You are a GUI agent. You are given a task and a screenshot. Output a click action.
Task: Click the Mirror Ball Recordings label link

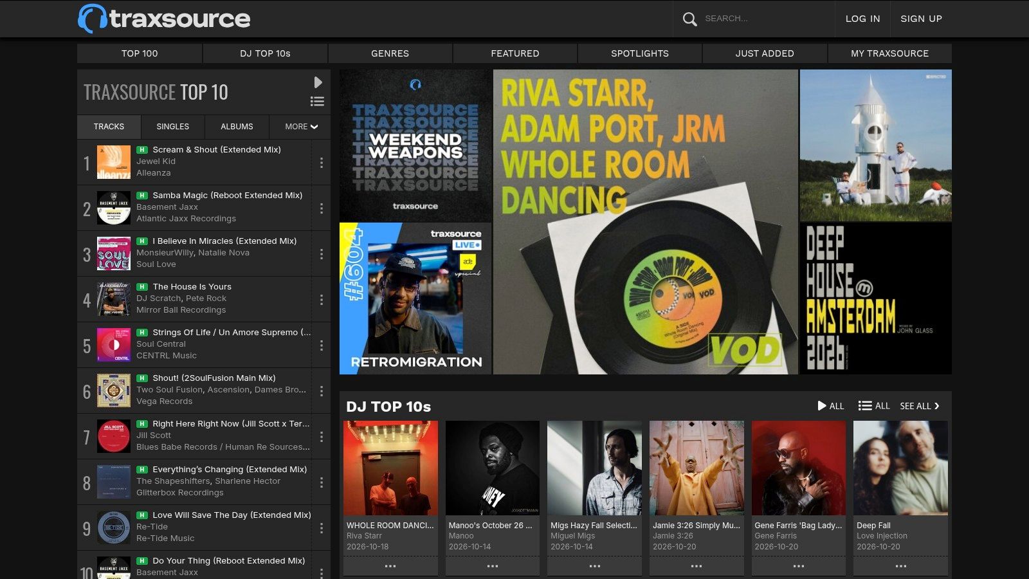coord(181,310)
